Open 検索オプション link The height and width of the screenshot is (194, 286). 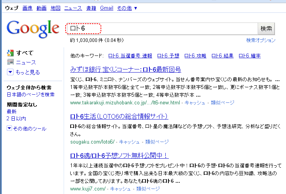(261, 40)
